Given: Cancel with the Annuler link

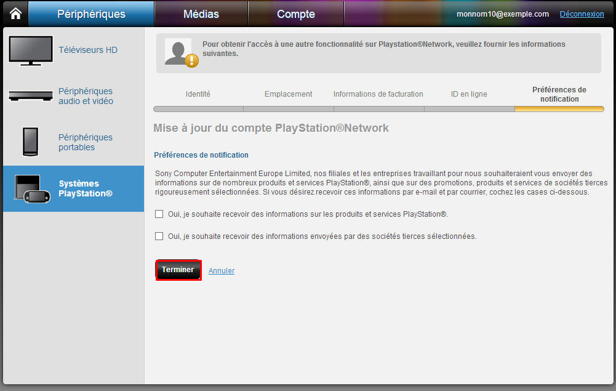Looking at the screenshot, I should [x=222, y=271].
